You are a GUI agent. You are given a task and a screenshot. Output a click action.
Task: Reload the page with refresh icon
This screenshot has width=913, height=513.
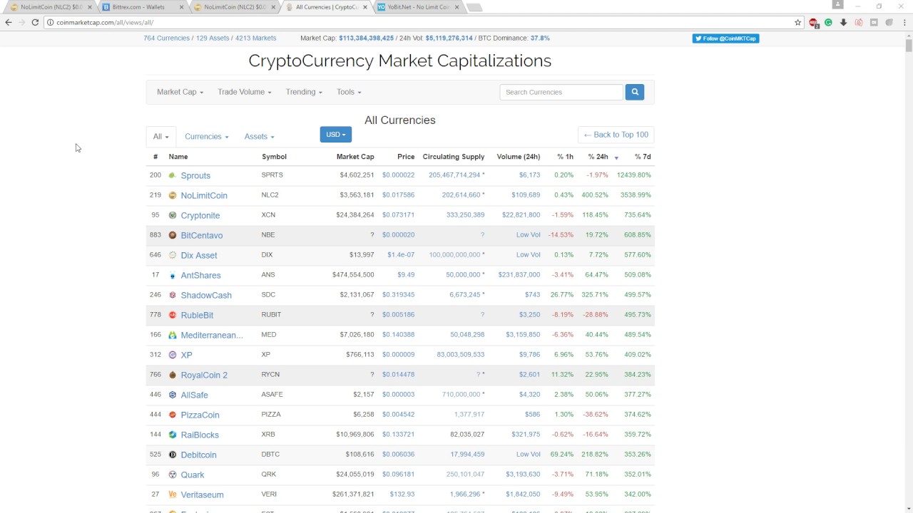coord(35,22)
